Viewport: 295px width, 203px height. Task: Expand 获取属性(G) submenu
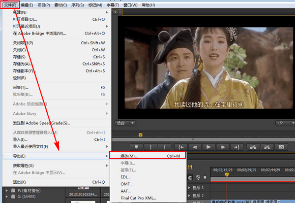(57, 166)
